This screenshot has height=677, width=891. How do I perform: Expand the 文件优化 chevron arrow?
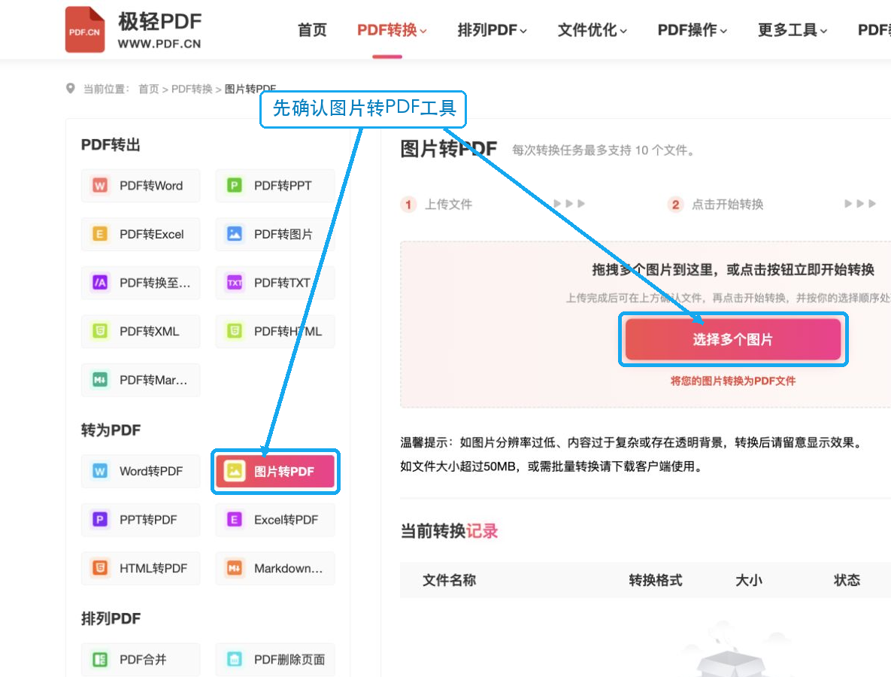623,32
